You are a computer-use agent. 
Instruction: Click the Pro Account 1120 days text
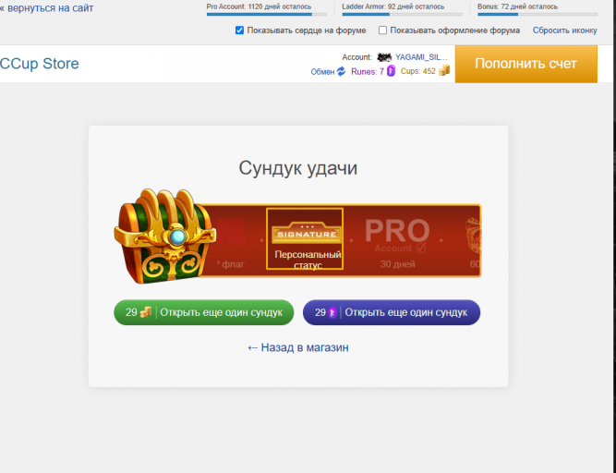click(x=259, y=6)
